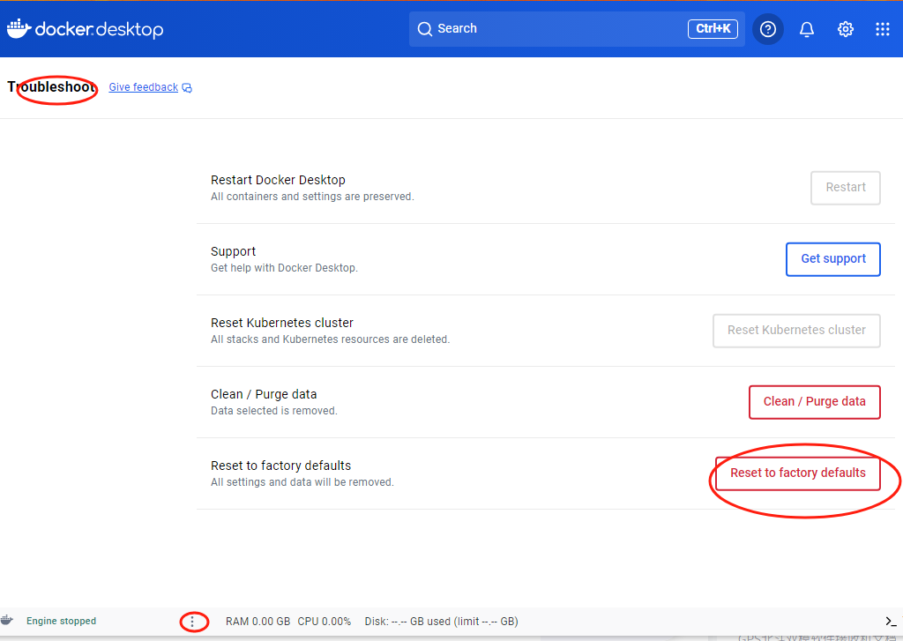Click the Restart button
903x641 pixels.
coord(846,188)
